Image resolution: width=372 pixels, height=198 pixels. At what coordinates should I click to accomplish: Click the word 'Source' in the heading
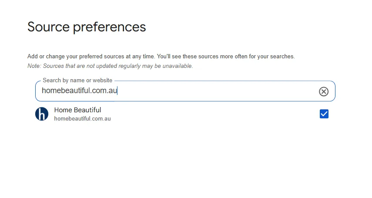click(48, 27)
